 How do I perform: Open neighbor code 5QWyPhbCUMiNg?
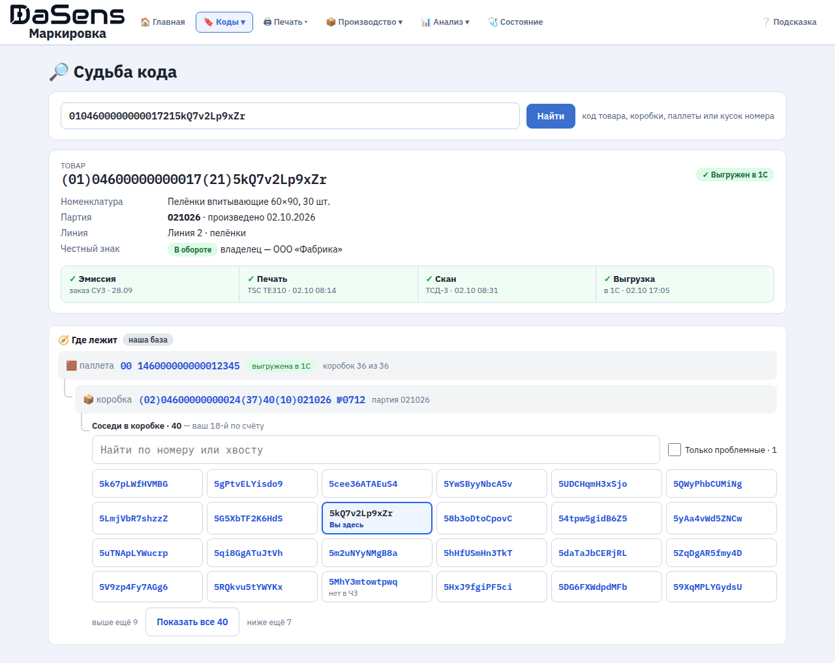(x=721, y=484)
